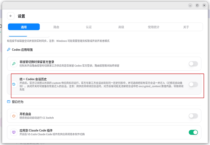Go back using the arrow button
Screen dimensions: 210x145
pyautogui.click(x=11, y=16)
